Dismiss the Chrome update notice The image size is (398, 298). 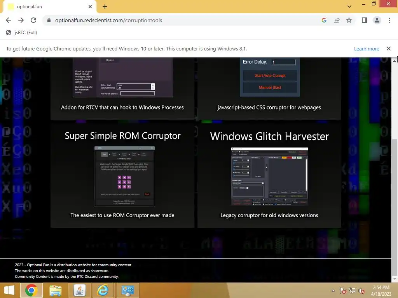[x=389, y=49]
